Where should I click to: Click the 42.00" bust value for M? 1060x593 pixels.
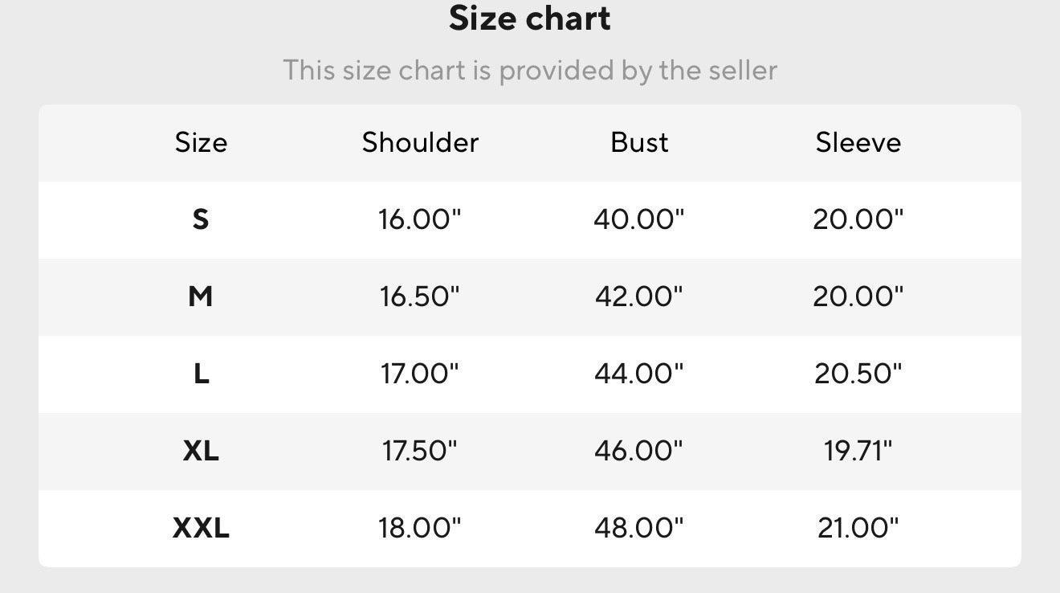tap(639, 296)
